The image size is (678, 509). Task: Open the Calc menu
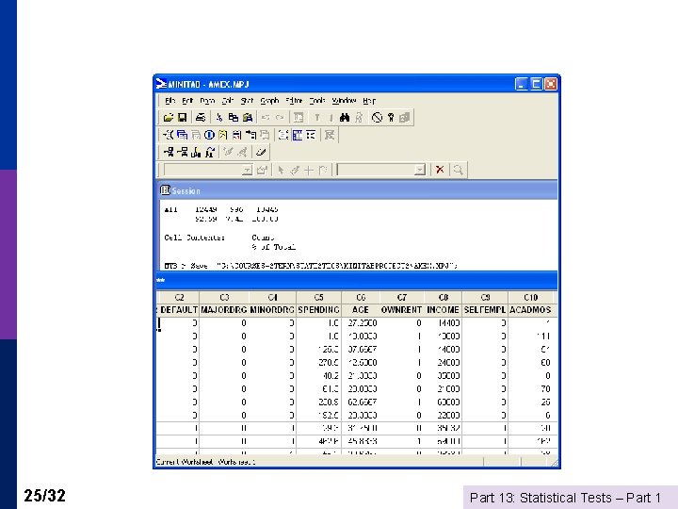[x=228, y=101]
